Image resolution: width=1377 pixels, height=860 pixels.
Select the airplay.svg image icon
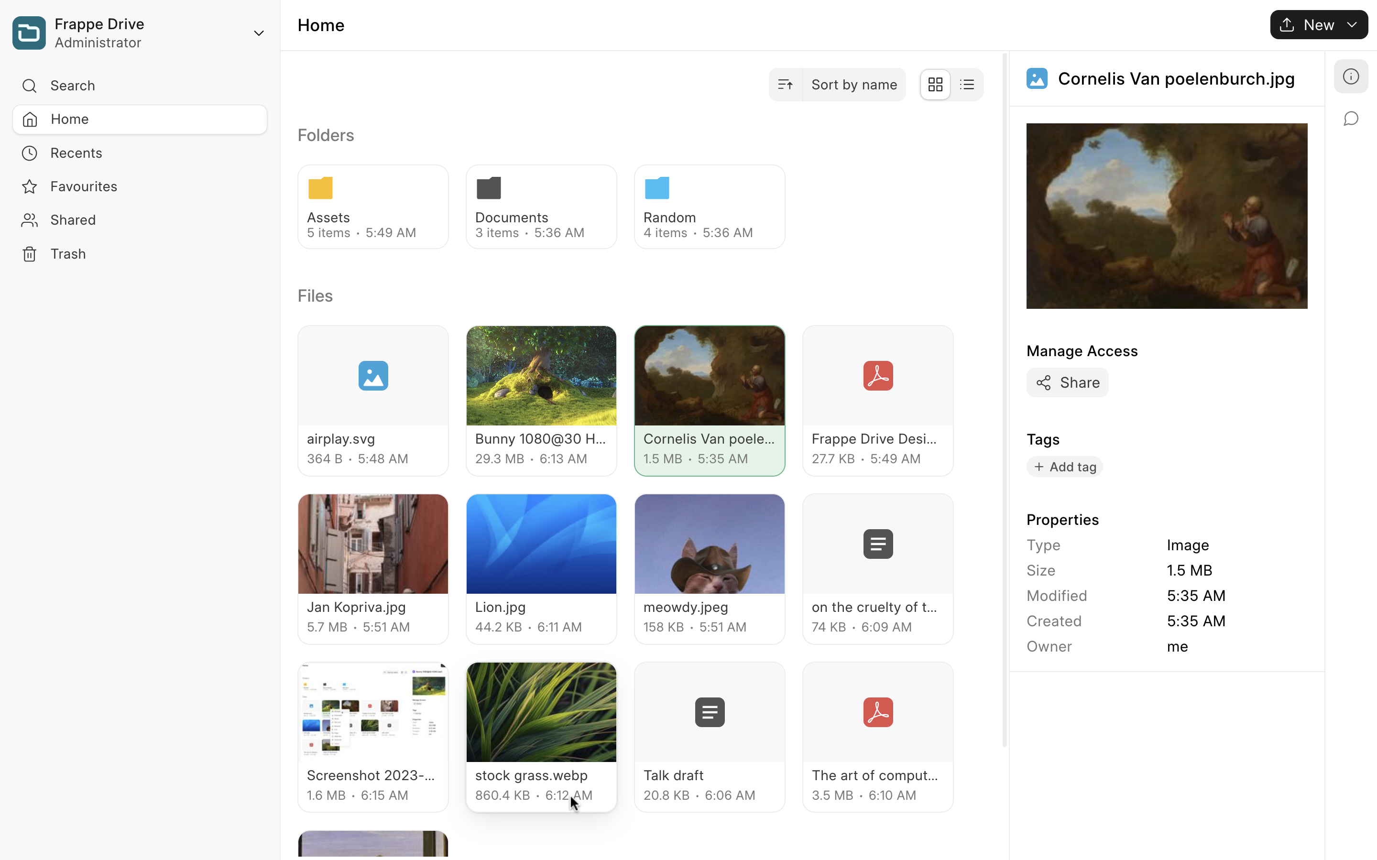372,375
